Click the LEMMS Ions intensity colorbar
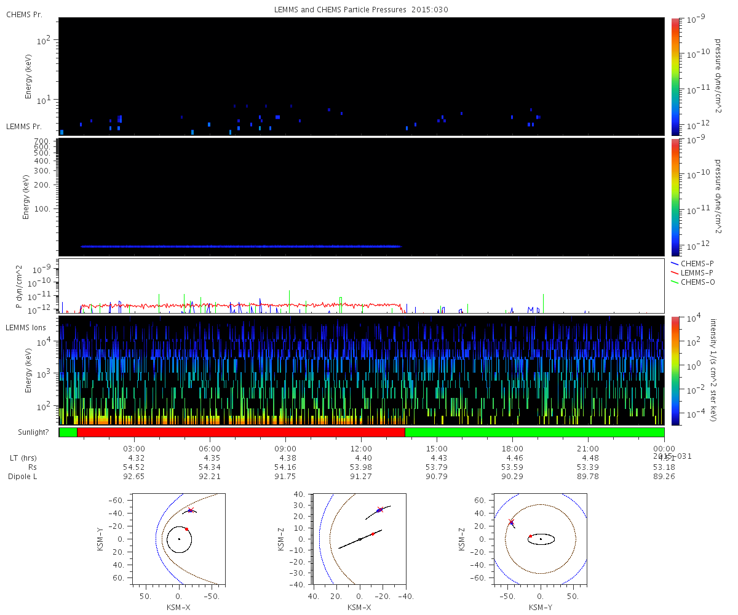The image size is (738, 615). coord(675,370)
